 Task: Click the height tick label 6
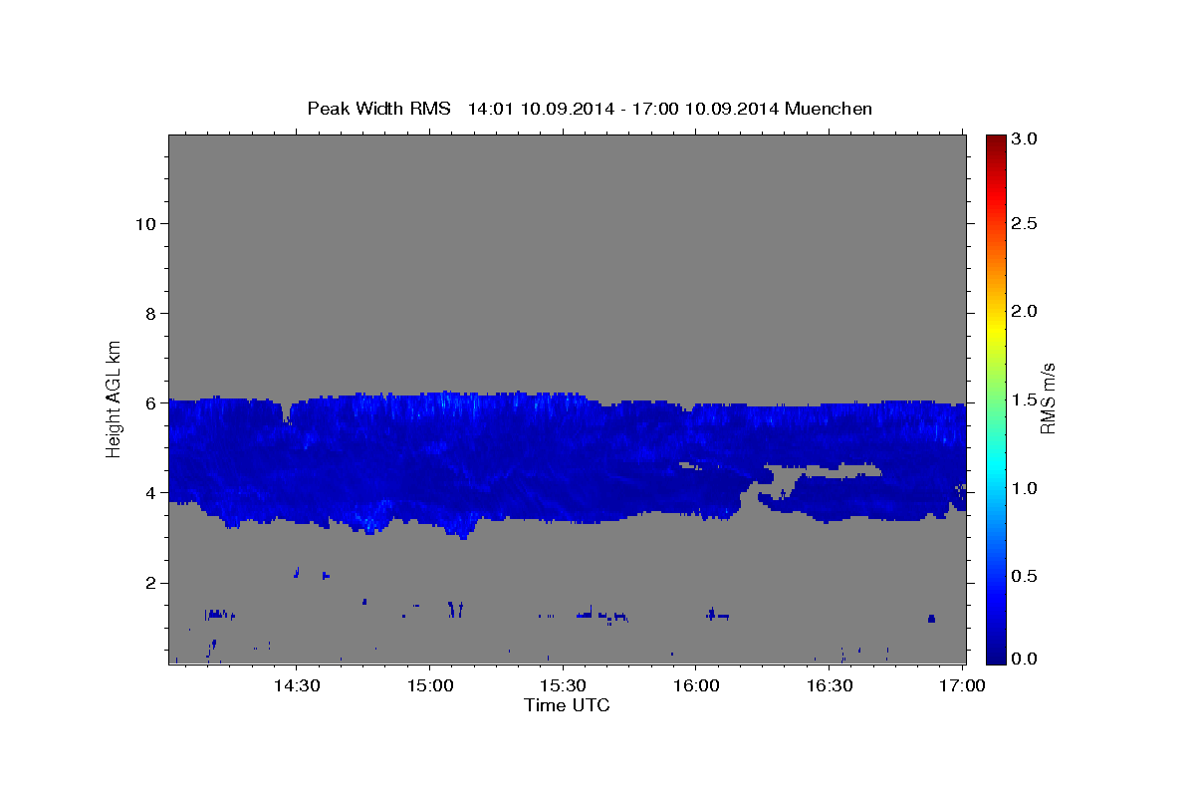pos(149,403)
